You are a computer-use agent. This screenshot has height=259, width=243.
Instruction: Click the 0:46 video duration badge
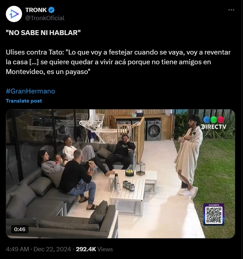(20, 229)
